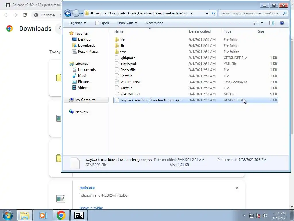Image resolution: width=294 pixels, height=221 pixels.
Task: Select wayback_machine_downloader.gemspec file name
Action: click(151, 100)
